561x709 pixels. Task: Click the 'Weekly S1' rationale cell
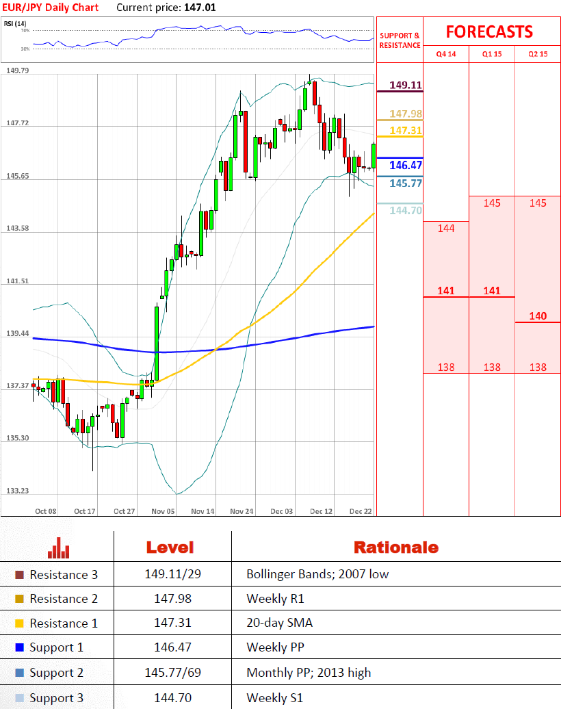tap(275, 698)
